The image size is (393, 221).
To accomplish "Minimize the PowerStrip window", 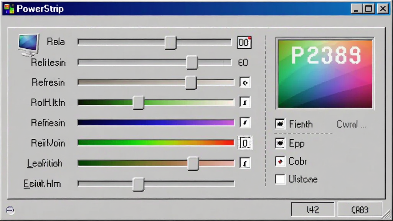I will click(x=356, y=9).
